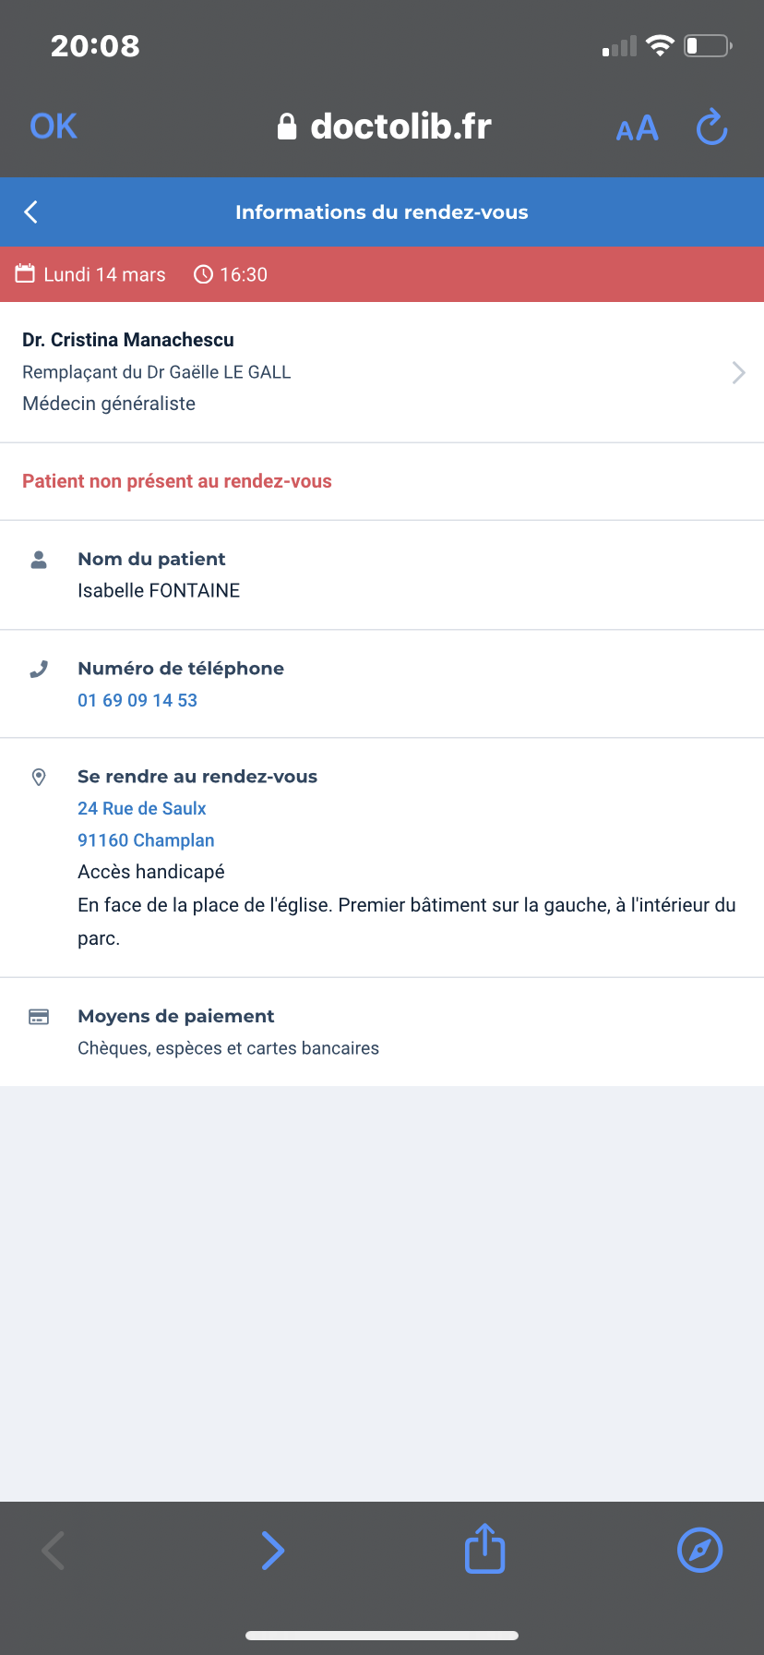Select the Dr. Cristina Manachescu name row
This screenshot has height=1655, width=764.
(382, 372)
